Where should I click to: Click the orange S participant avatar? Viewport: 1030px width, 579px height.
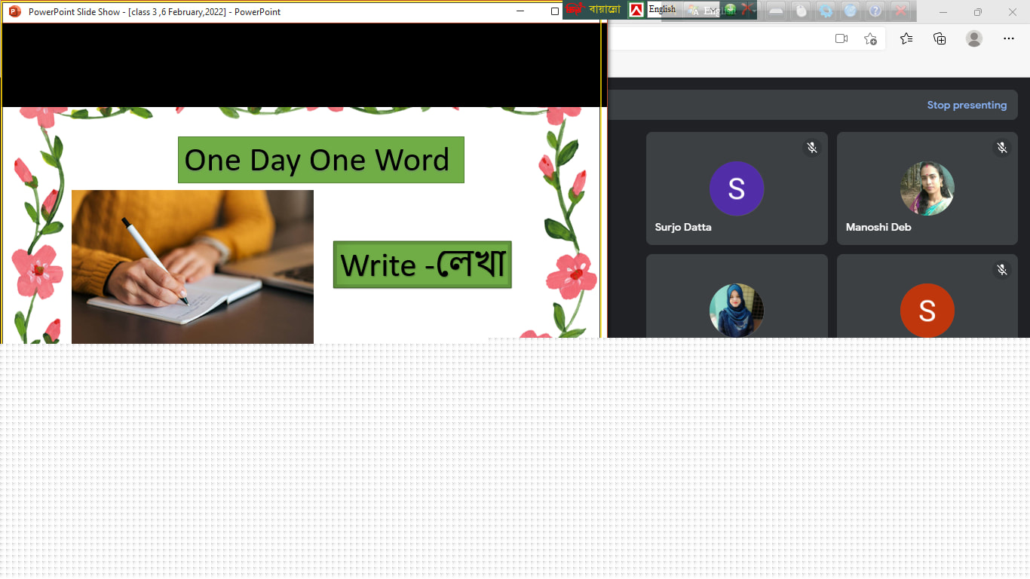pyautogui.click(x=927, y=310)
